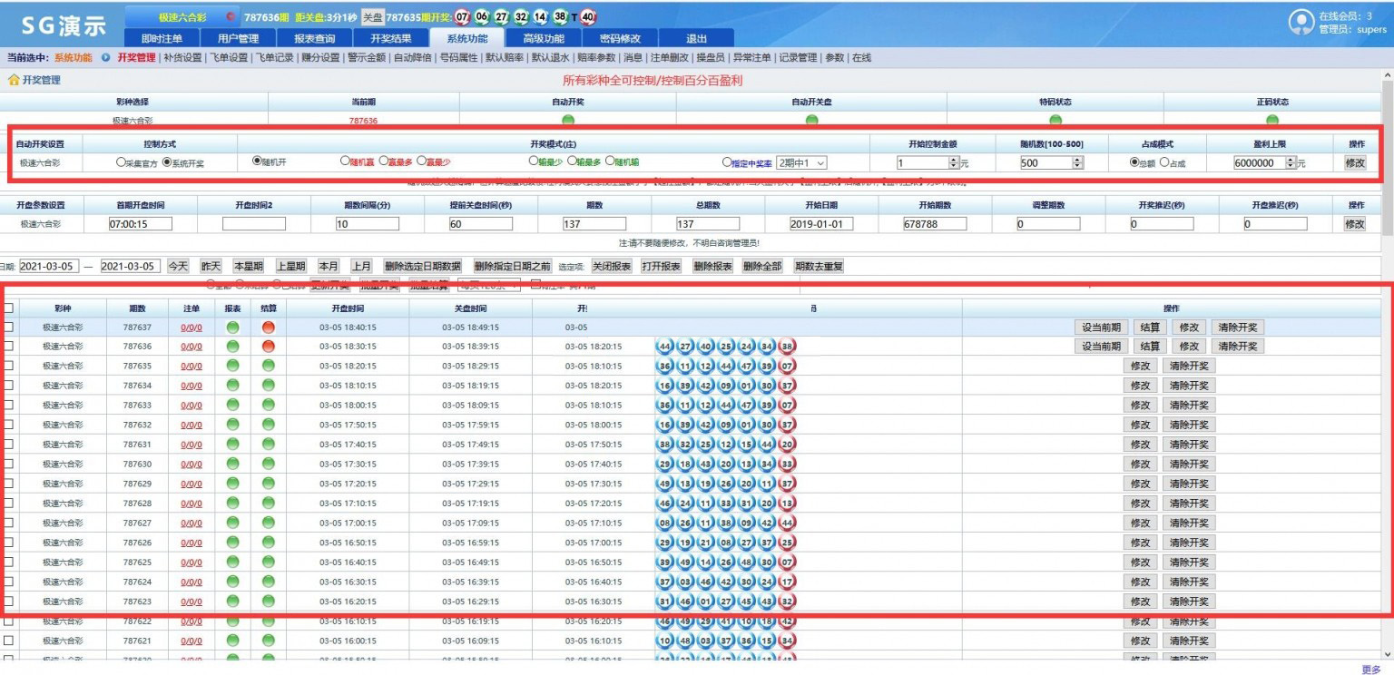Tick the checkbox for row 787634

pos(9,386)
